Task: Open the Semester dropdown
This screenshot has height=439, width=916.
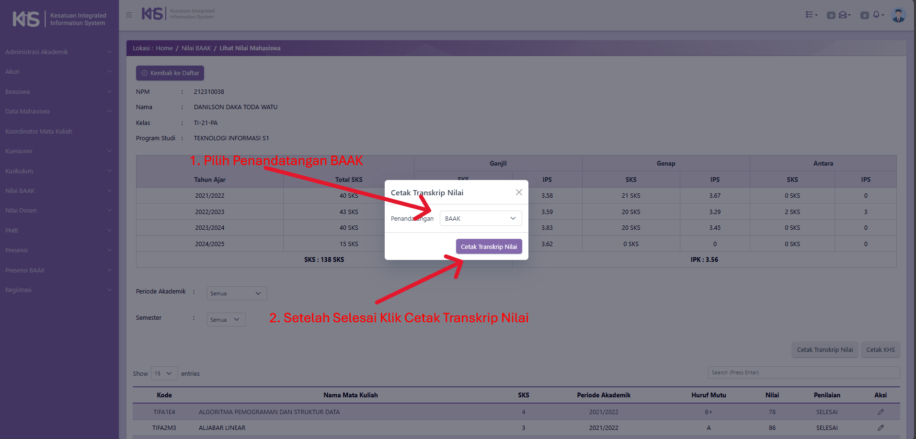Action: [226, 320]
